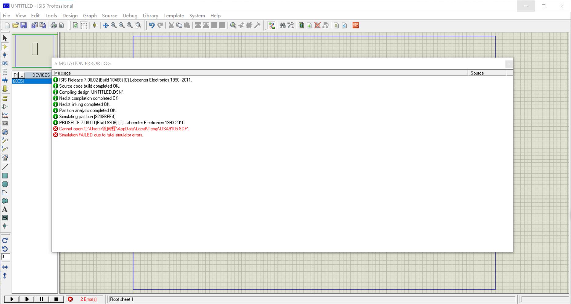Image resolution: width=571 pixels, height=304 pixels.
Task: Cut selection to clipboard
Action: [x=171, y=25]
